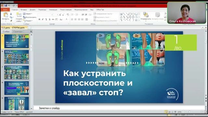Click the Slide Sorter view icon in status bar

[169, 112]
